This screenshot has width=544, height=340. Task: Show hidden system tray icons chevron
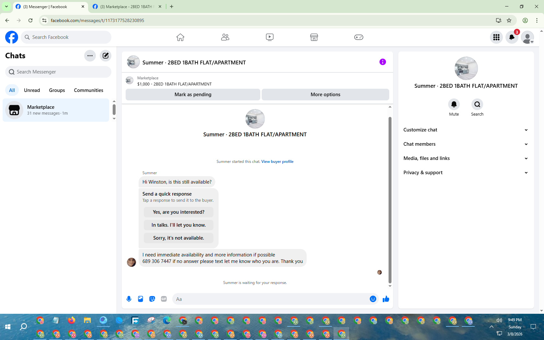[492, 327]
